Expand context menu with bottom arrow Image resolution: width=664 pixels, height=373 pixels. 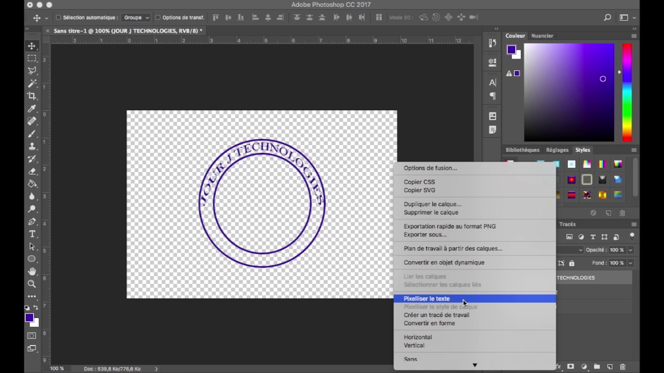(475, 365)
